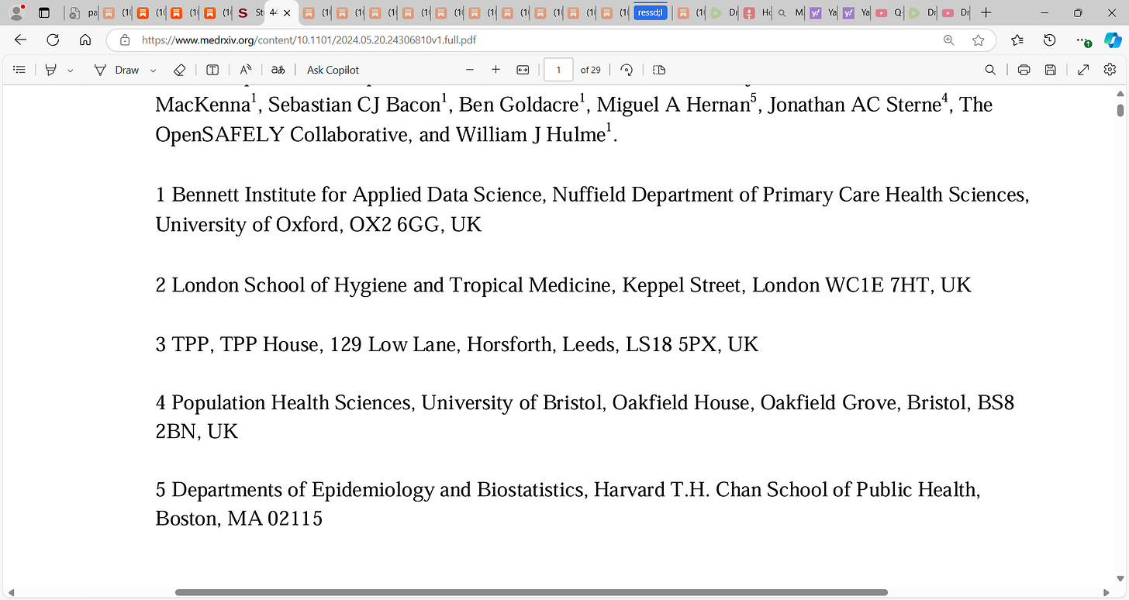Switch to the blue 'ressd;l' tab
This screenshot has height=600, width=1129.
point(651,13)
